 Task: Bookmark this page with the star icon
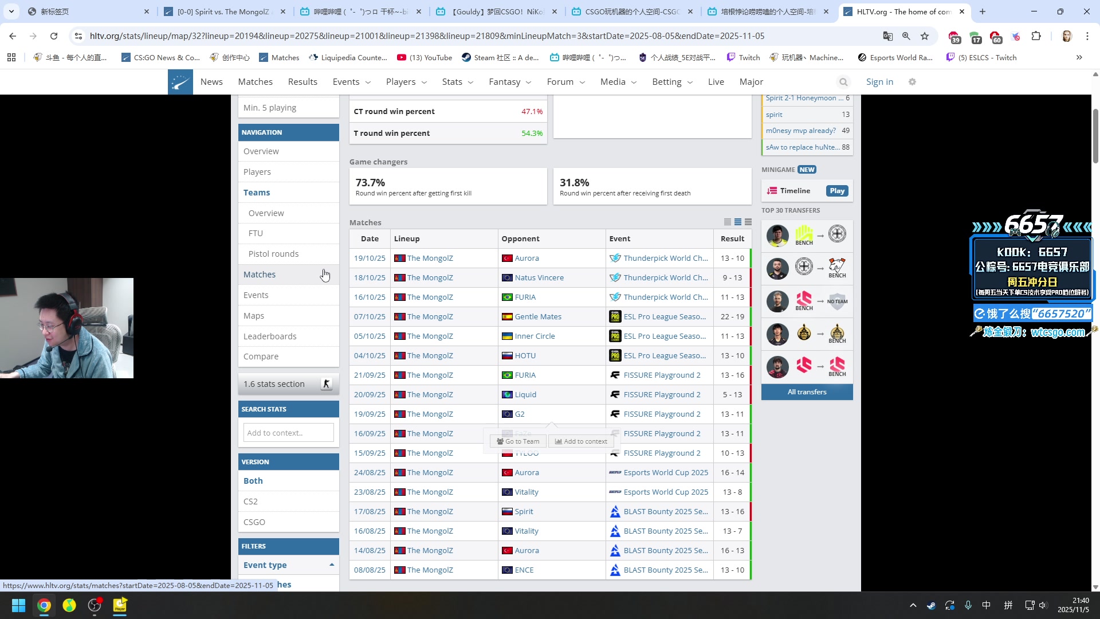coord(925,36)
